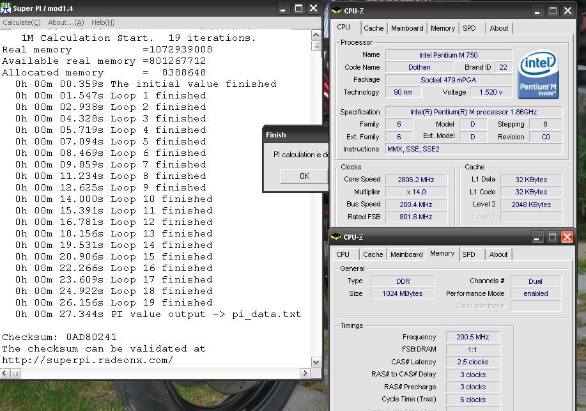Click the Super PI vertical scrollbar thumb
Viewport: 586px width, 411px height.
point(316,45)
